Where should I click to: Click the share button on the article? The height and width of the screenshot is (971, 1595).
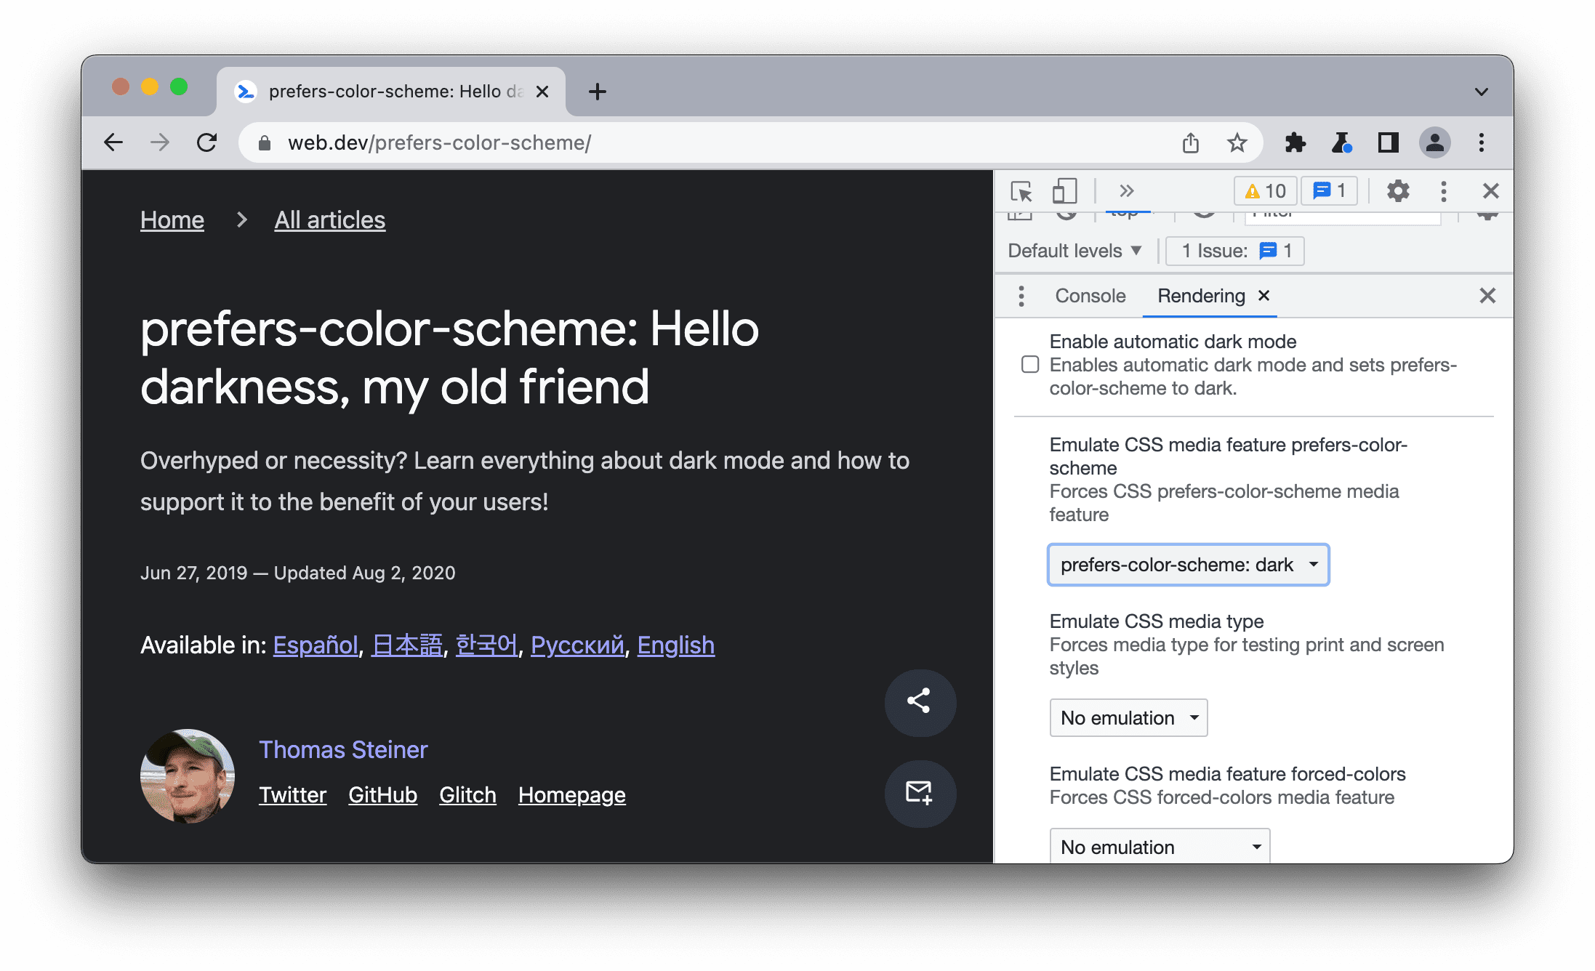(918, 699)
